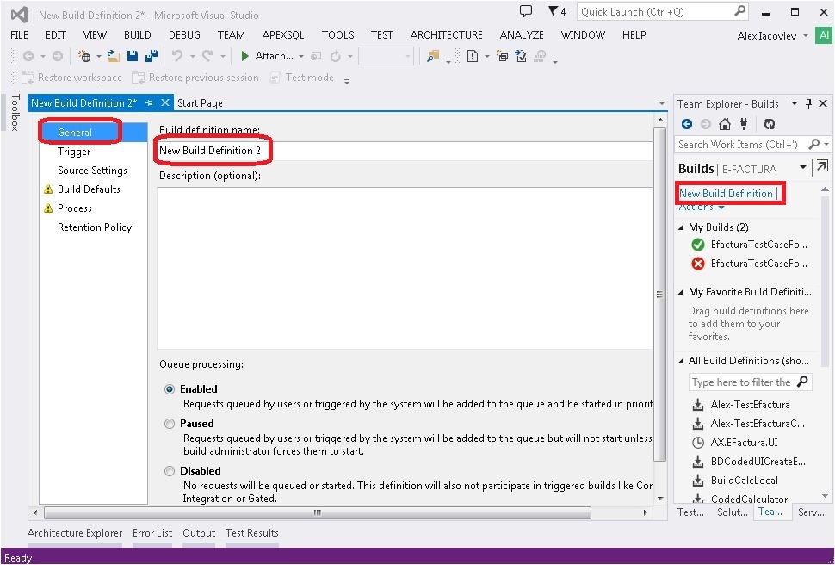The width and height of the screenshot is (835, 565).
Task: Select the Disabled queue processing option
Action: (x=170, y=471)
